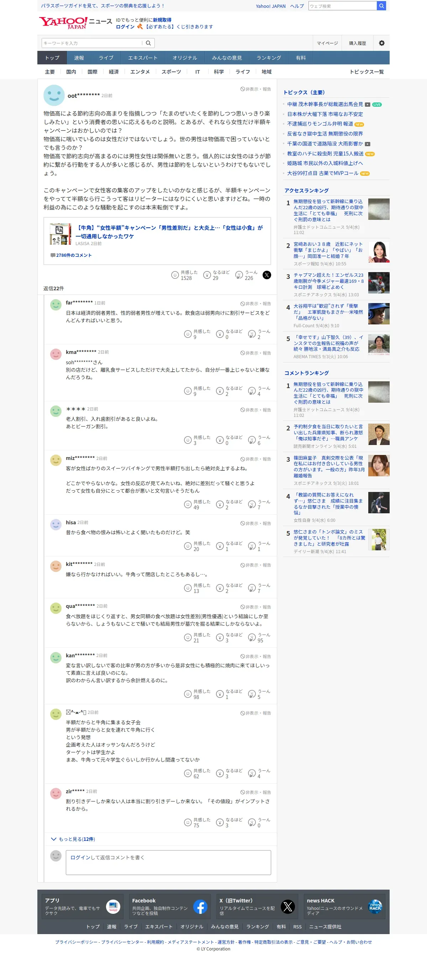Open the news HACK footer icon

coord(375,907)
